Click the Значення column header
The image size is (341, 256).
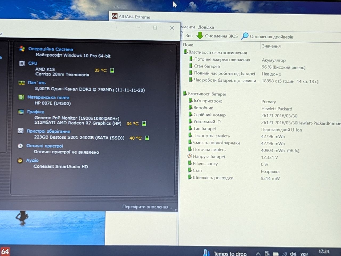[271, 46]
